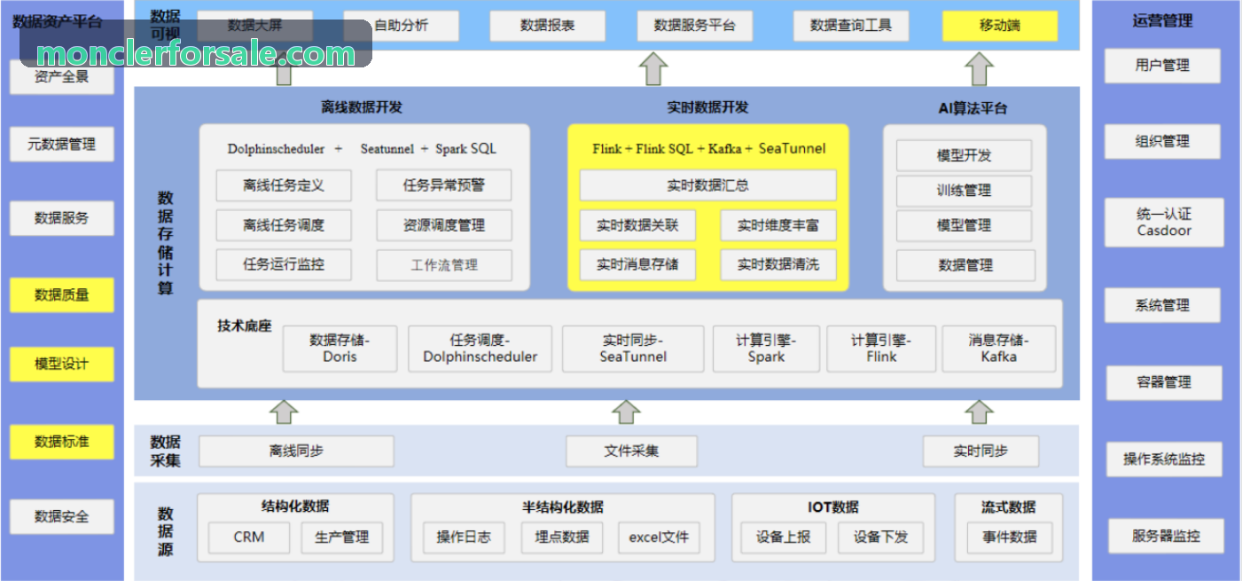Click the 实时数据汇总 box
This screenshot has width=1242, height=581.
pos(708,185)
